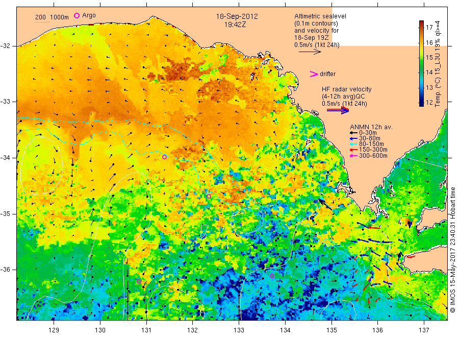Click the Argo float marker near 131.4E, 34S

tap(165, 157)
